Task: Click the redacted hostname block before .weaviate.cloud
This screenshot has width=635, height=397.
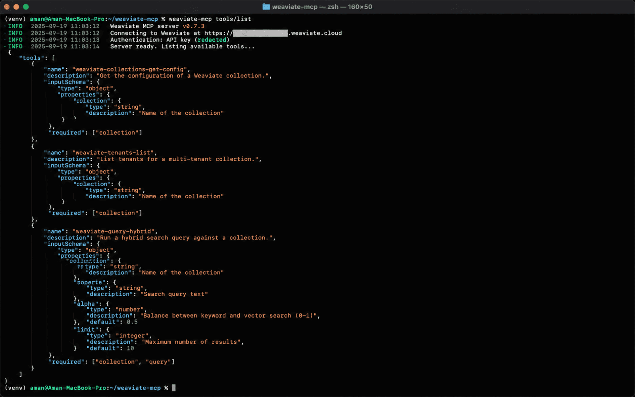Action: pyautogui.click(x=260, y=33)
